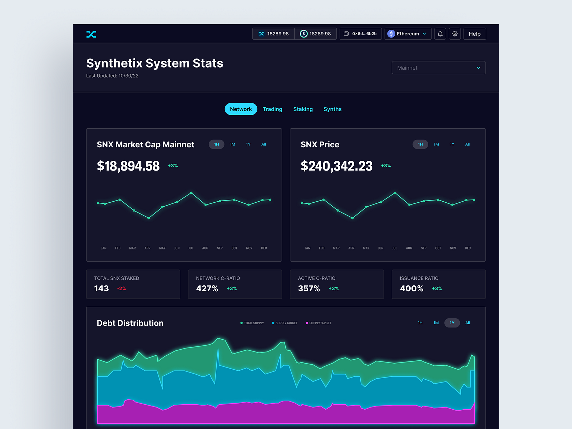
Task: Expand the Ethereum chain selector chevron
Action: click(425, 34)
